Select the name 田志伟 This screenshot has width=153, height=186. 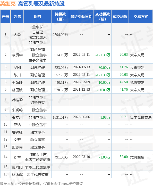point(17,147)
